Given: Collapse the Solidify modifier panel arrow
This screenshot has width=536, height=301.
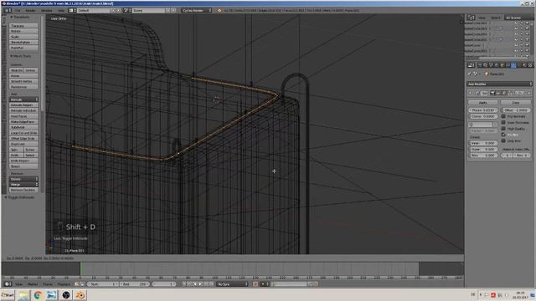Looking at the screenshot, I should (471, 93).
